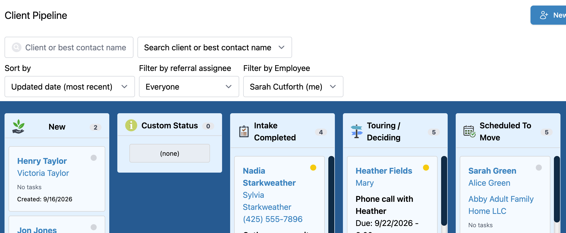Screen dimensions: 566x233
Task: Open the Search client or best contact name selector
Action: pyautogui.click(x=215, y=47)
